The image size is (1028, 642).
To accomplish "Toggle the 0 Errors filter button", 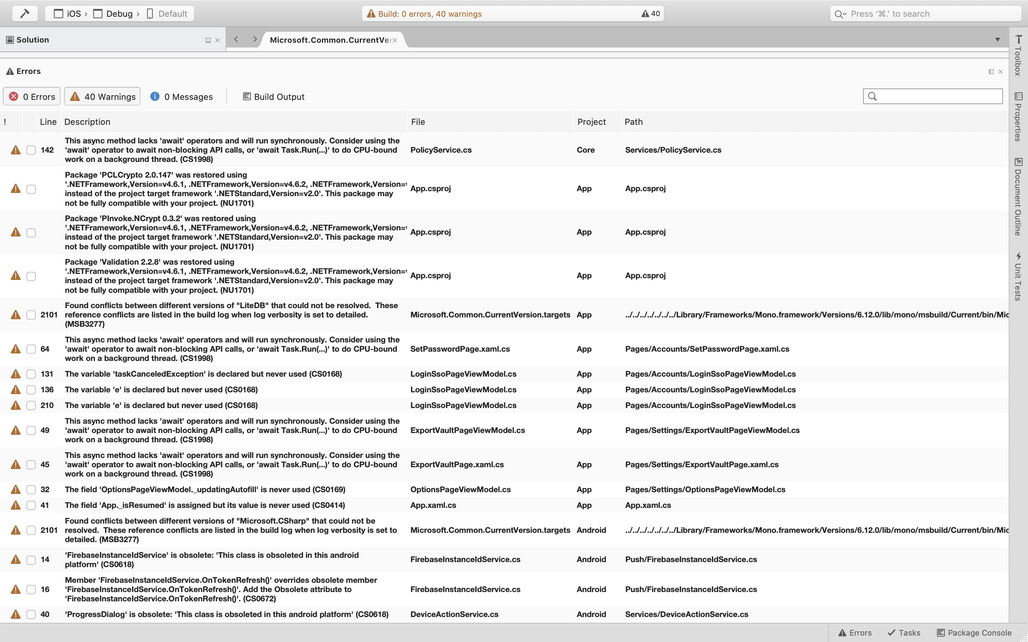I will (32, 97).
